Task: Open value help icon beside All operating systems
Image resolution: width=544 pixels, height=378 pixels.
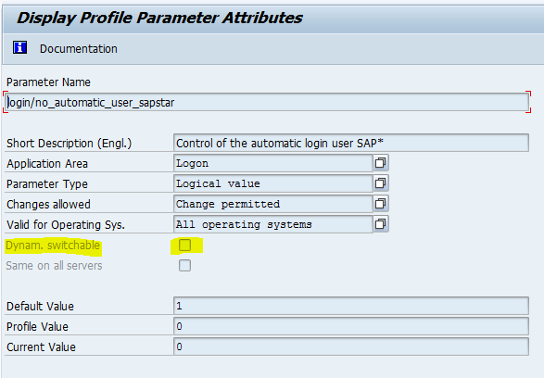Action: 381,224
